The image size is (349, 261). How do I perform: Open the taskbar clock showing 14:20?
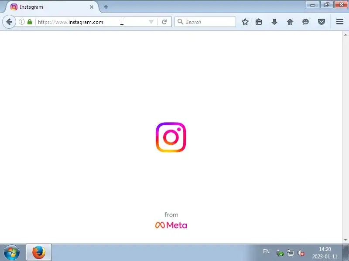coord(325,253)
